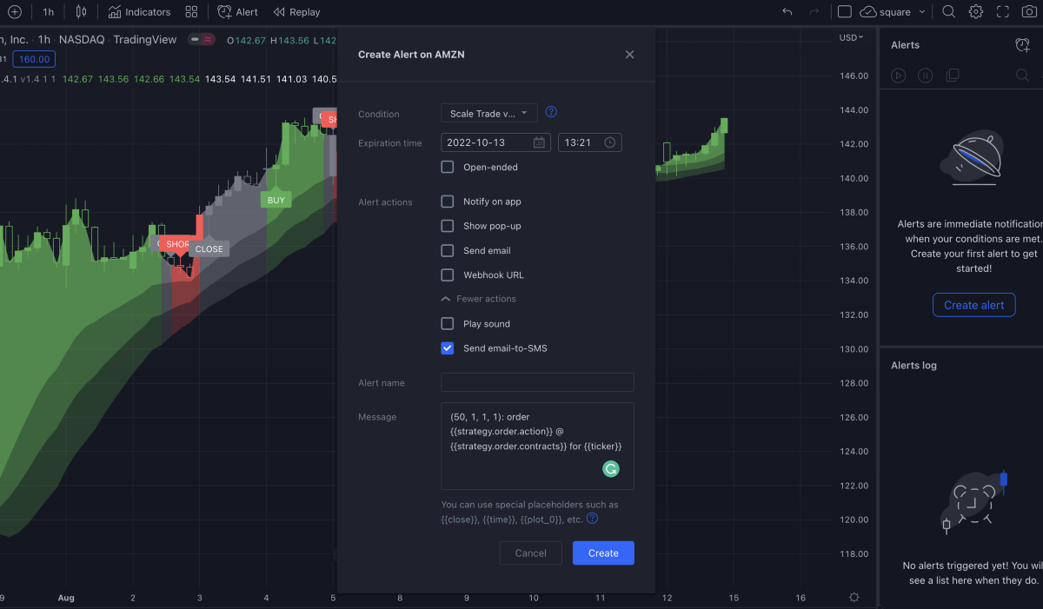Click the green Grammarly icon in Message box

coord(611,469)
